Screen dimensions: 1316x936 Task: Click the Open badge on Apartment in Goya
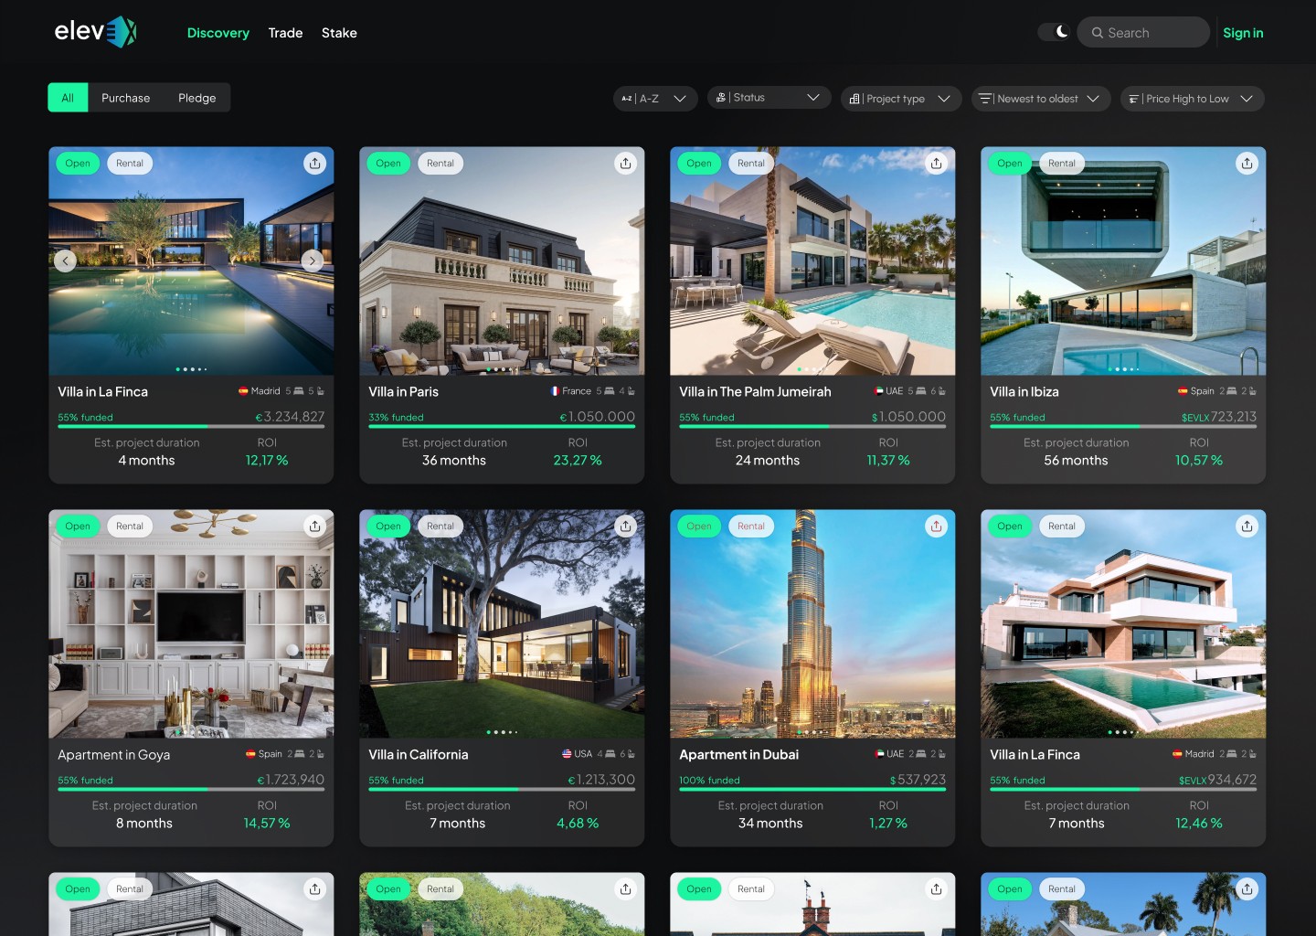[x=78, y=526]
